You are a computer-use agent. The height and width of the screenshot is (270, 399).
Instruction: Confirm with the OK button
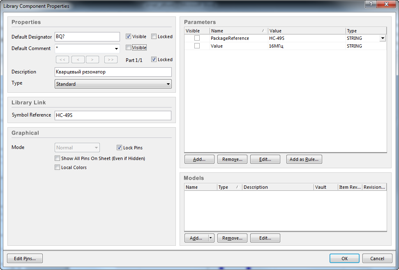click(344, 259)
